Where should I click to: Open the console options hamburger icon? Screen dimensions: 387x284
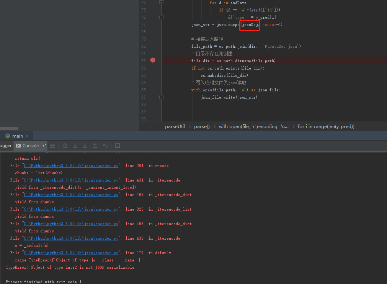(x=52, y=146)
